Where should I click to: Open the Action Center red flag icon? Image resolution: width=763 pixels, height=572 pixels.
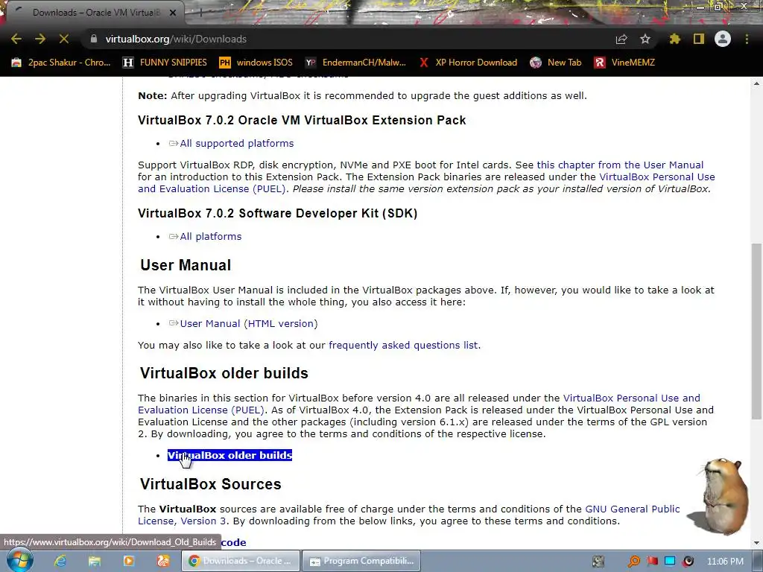[x=652, y=562]
